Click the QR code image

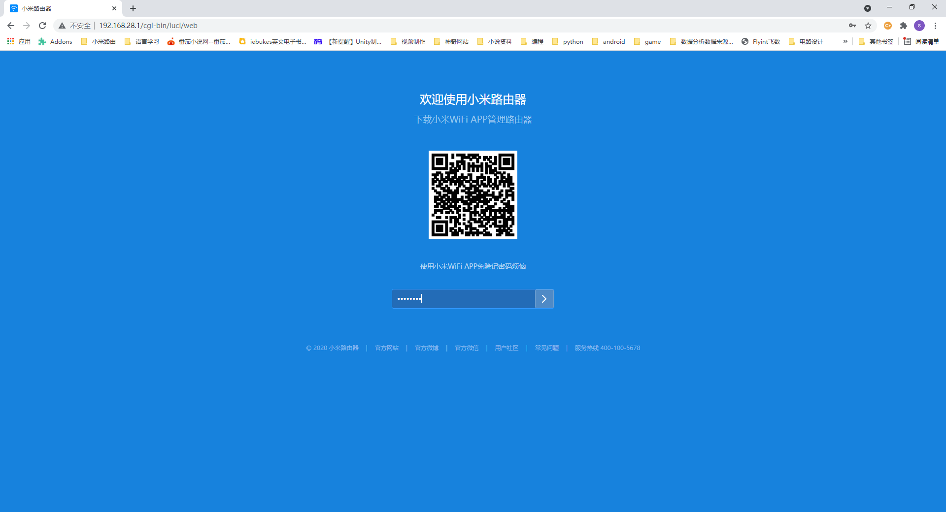(x=473, y=195)
